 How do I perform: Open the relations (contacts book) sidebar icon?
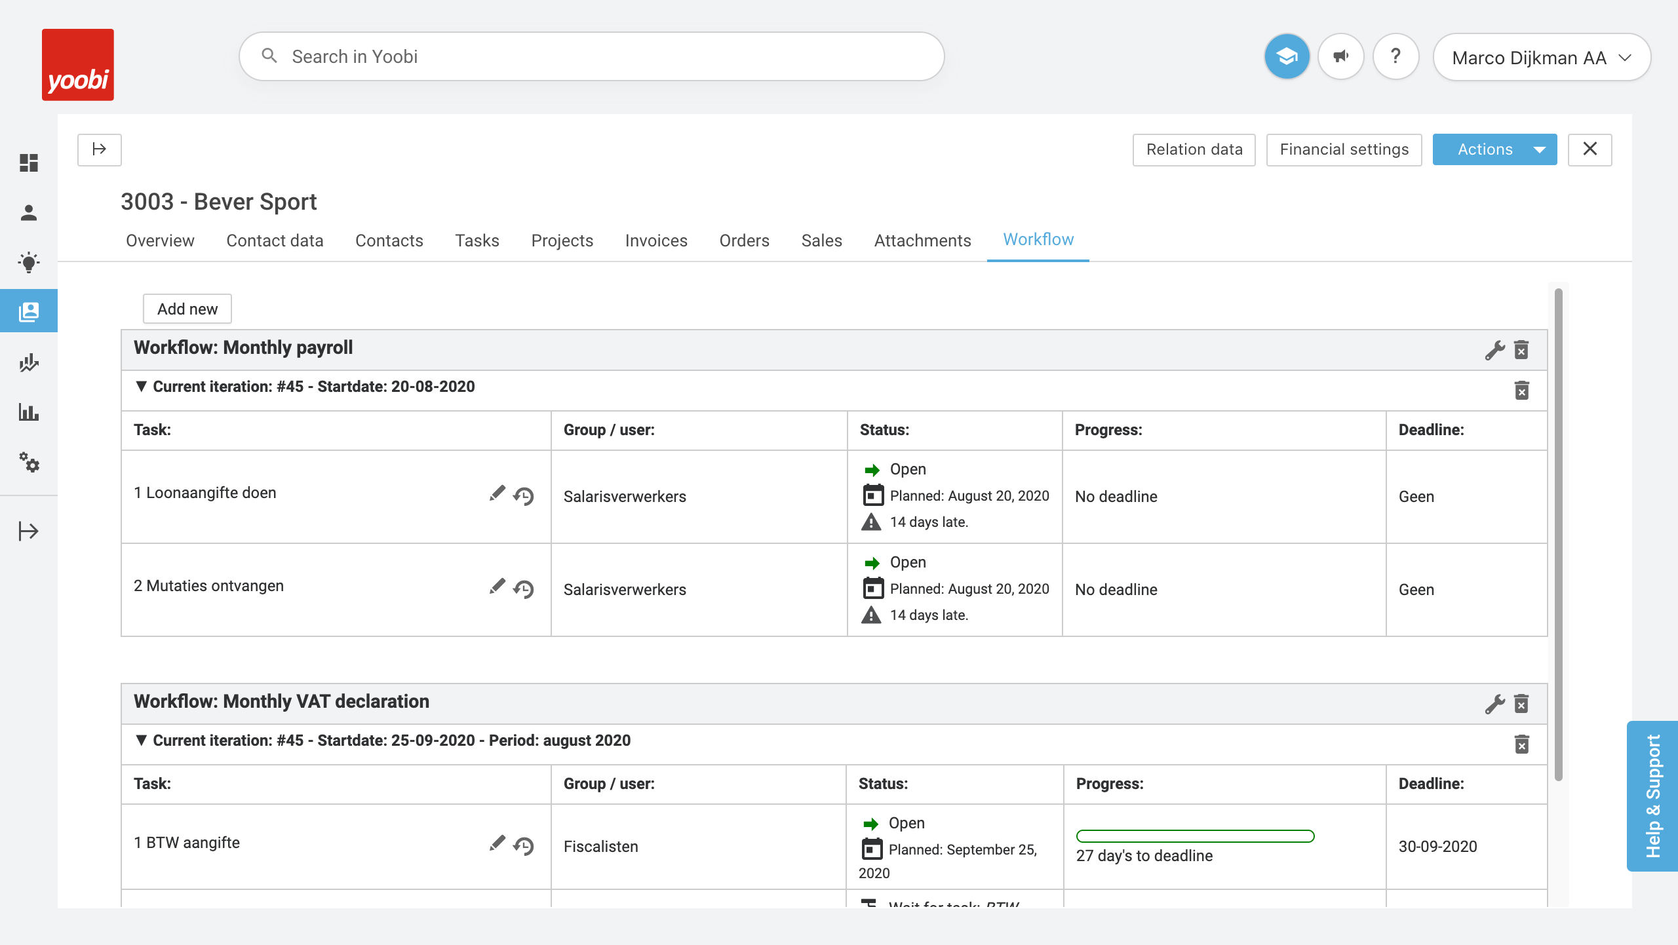click(x=29, y=311)
